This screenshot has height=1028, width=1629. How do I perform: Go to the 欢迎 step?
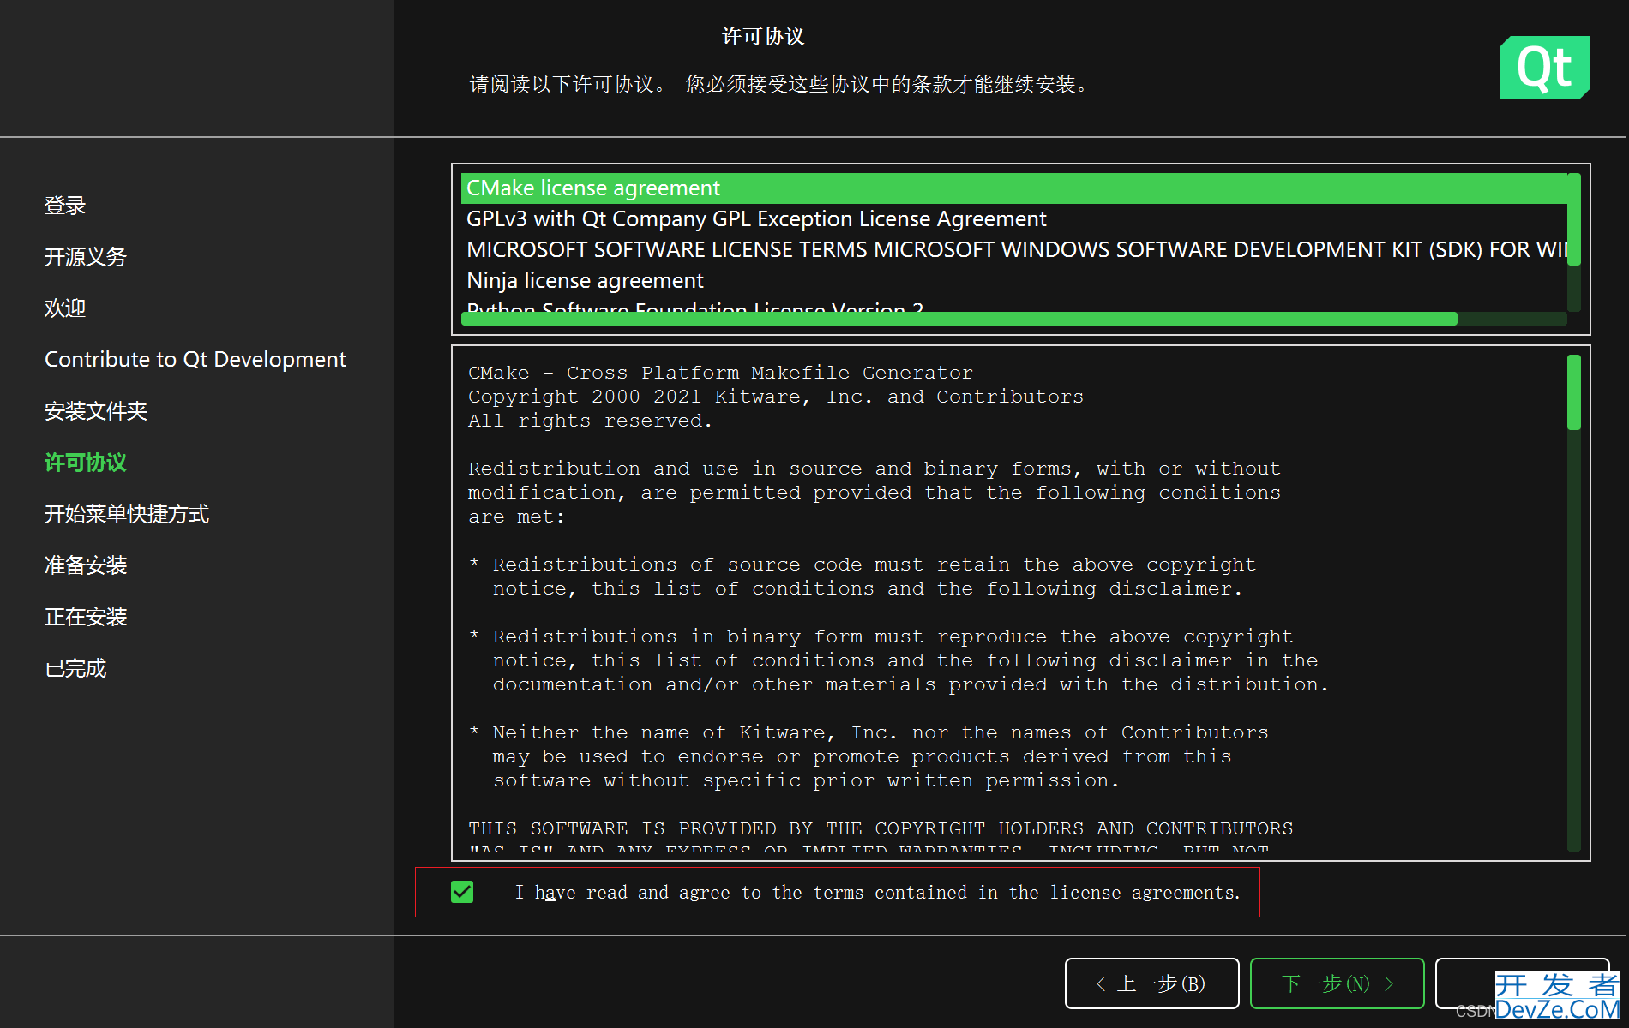point(66,308)
